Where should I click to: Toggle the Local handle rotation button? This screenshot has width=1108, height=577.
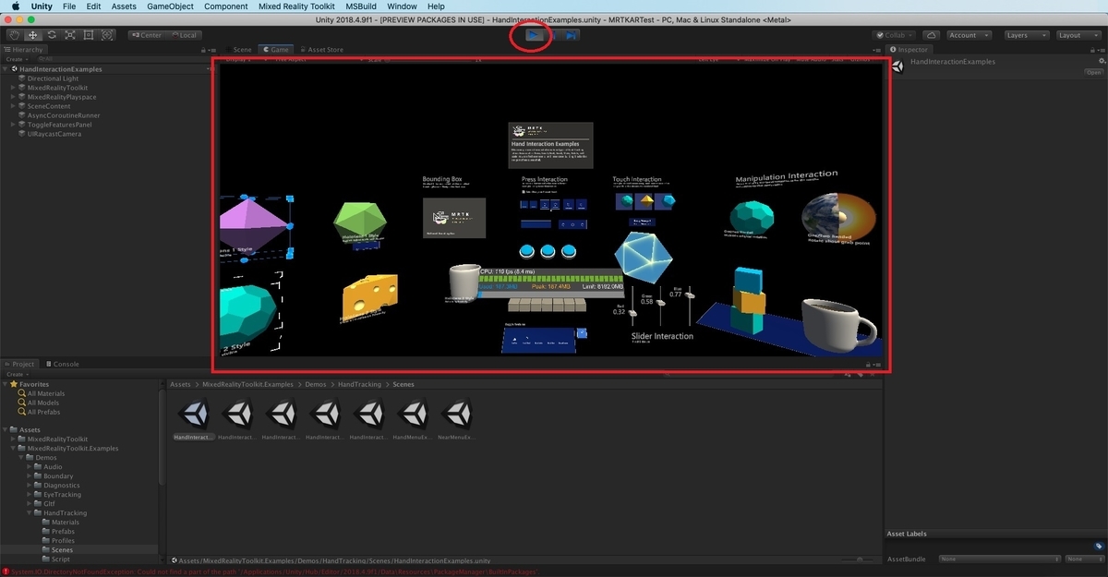(183, 35)
